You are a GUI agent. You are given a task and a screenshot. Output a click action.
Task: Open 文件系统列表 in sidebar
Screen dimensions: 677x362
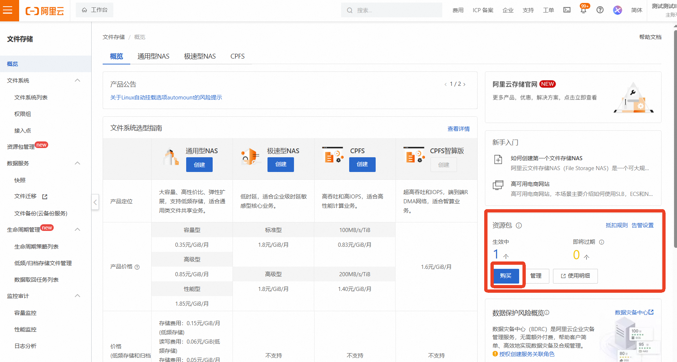pyautogui.click(x=31, y=98)
